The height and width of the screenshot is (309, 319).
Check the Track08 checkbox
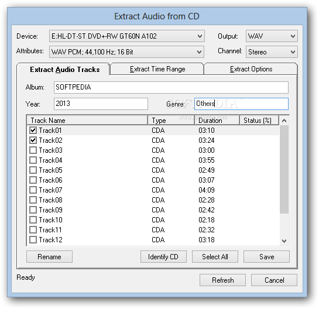[x=33, y=200]
